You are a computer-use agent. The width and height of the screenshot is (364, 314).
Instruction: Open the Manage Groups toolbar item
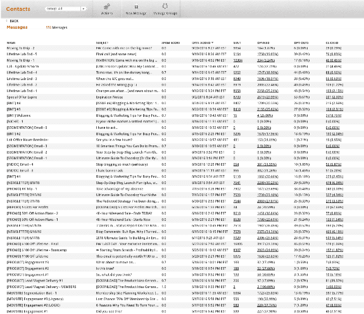pos(165,9)
